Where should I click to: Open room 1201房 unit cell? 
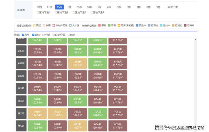37,51
